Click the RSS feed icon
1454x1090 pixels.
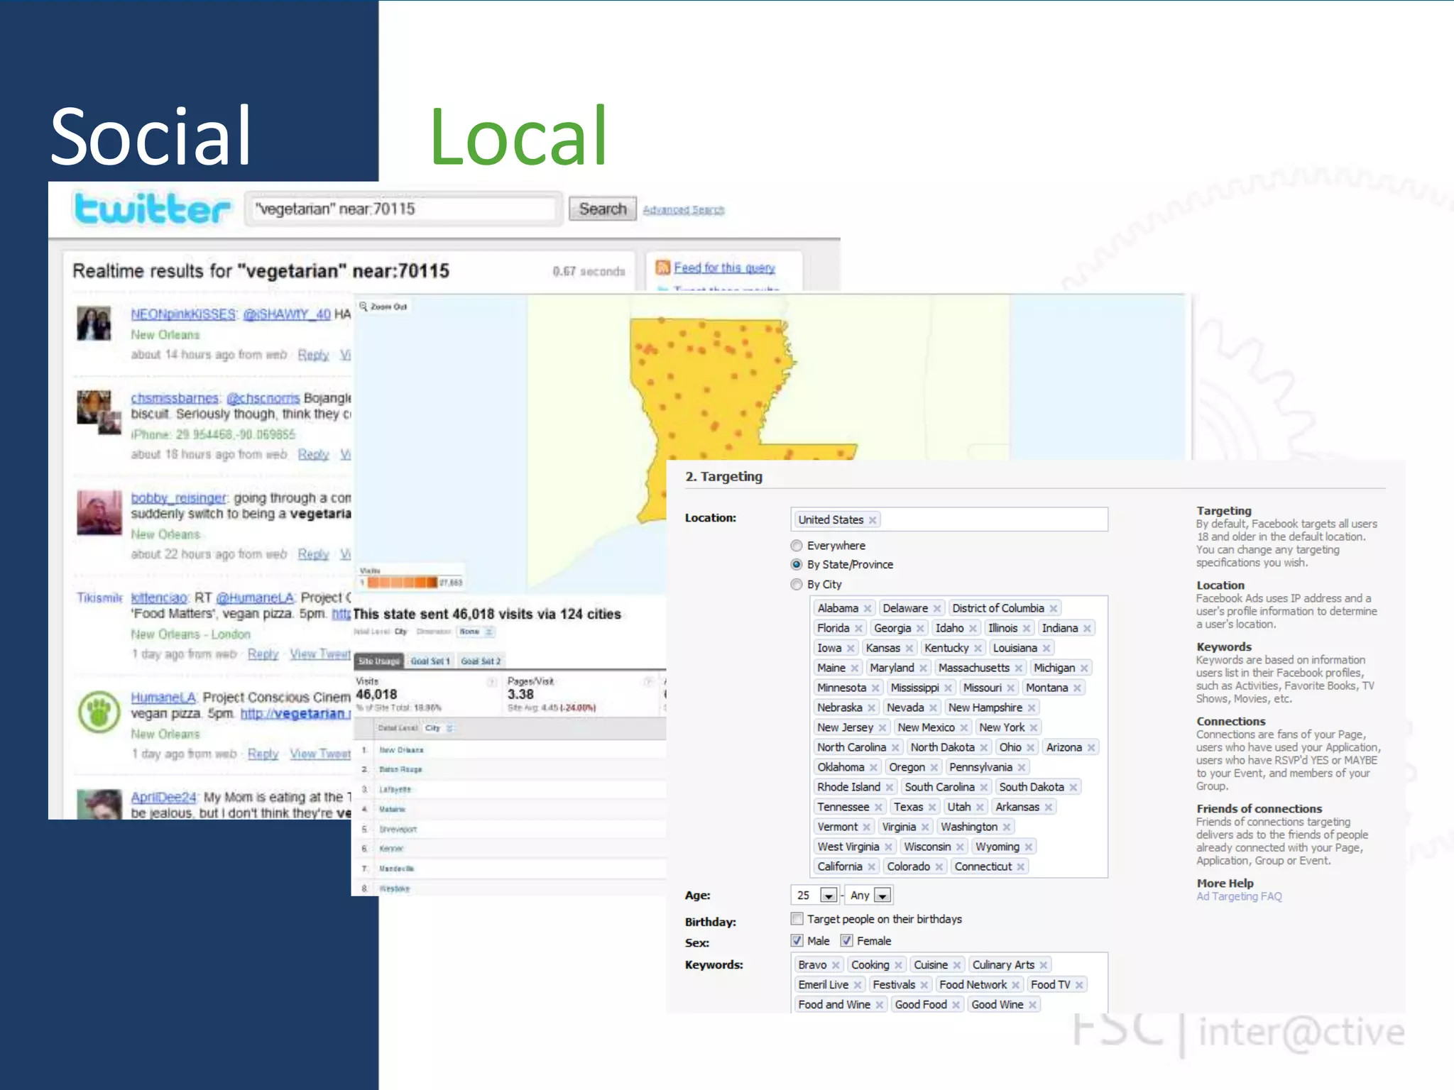tap(662, 267)
